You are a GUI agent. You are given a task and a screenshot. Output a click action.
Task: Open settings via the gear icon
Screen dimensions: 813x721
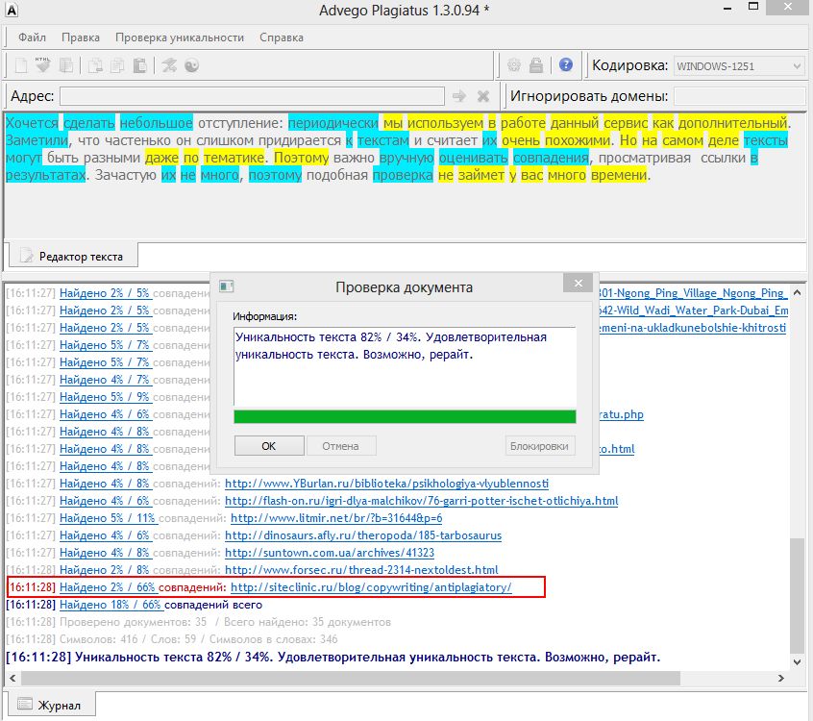(x=514, y=65)
